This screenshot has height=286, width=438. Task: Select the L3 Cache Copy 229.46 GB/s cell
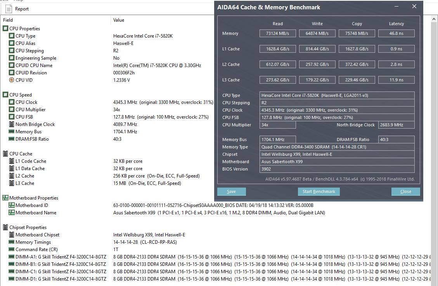(x=357, y=80)
